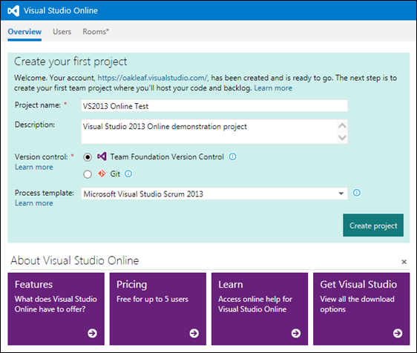Click into the Description text area
417x353 pixels.
pos(214,131)
